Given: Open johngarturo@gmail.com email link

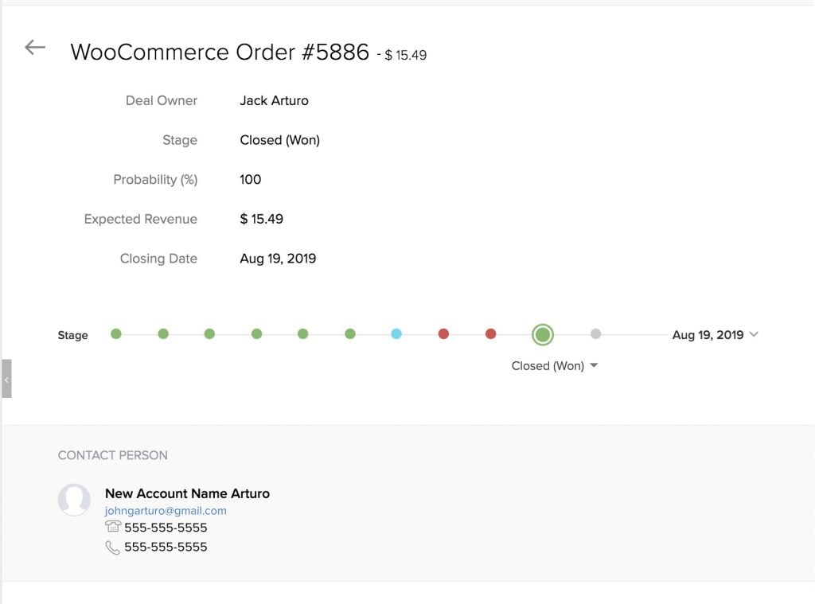Looking at the screenshot, I should pos(166,510).
